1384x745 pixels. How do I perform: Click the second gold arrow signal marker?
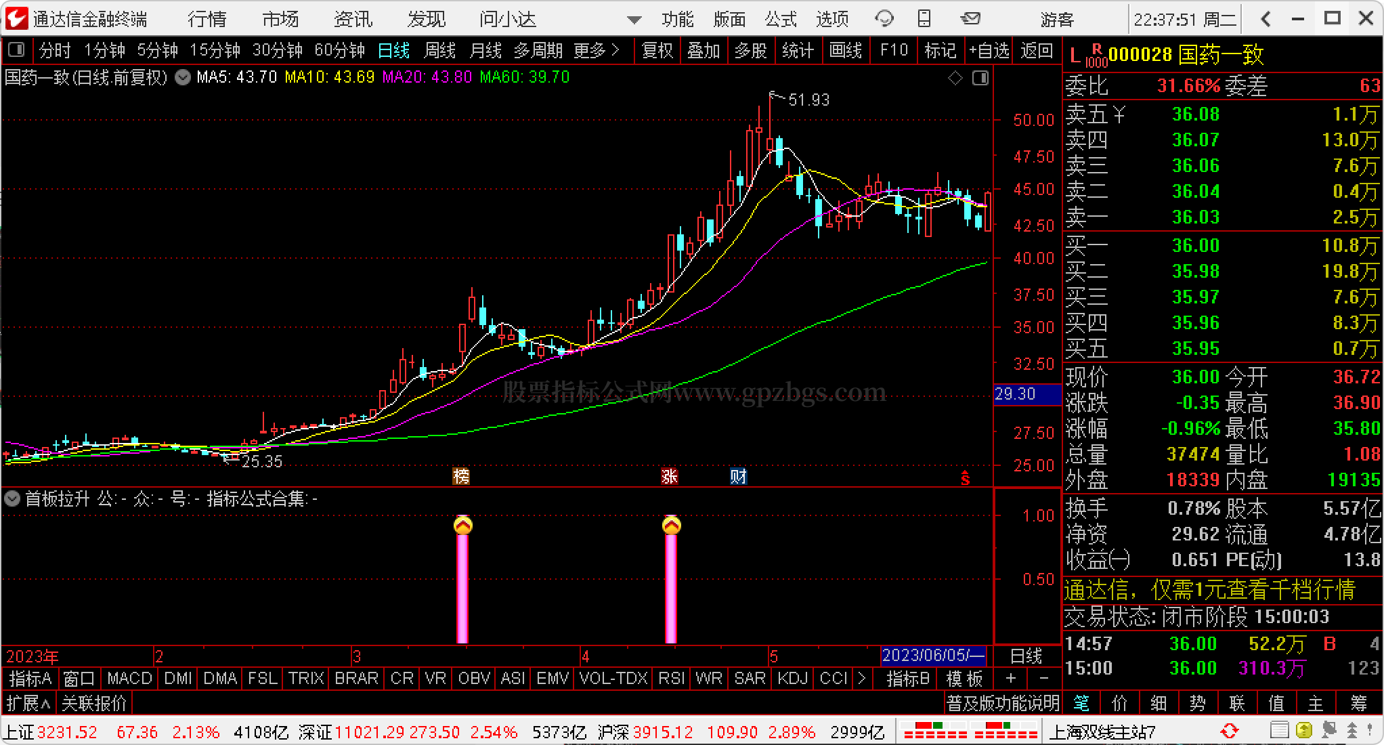click(x=671, y=526)
